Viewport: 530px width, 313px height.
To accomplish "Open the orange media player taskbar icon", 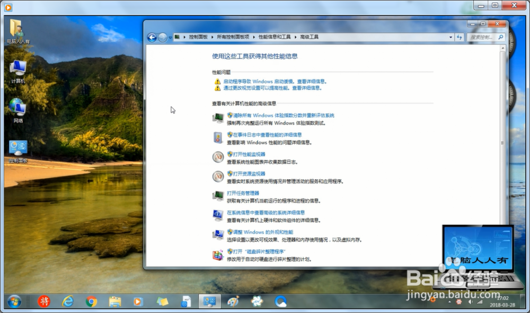I will (138, 301).
